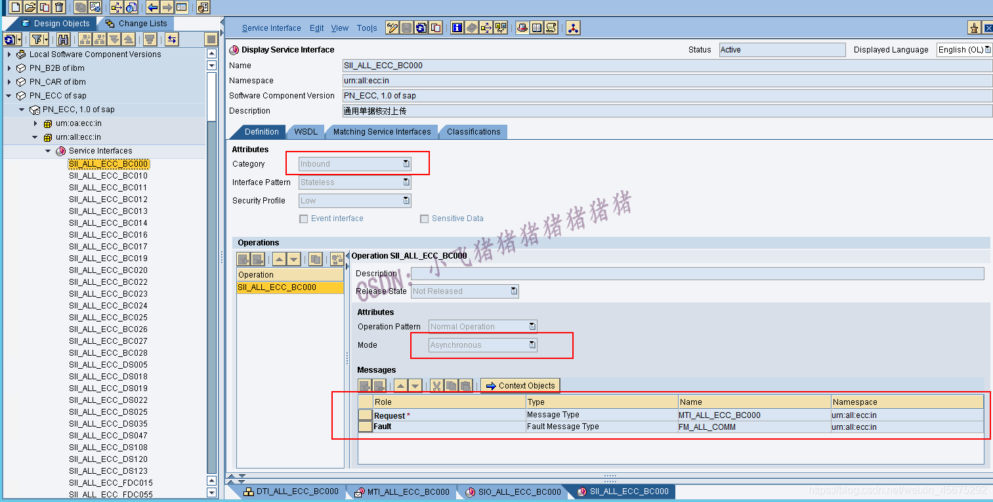This screenshot has width=993, height=502.
Task: Click the scissors Cut icon in Messages toolbar
Action: tap(436, 386)
